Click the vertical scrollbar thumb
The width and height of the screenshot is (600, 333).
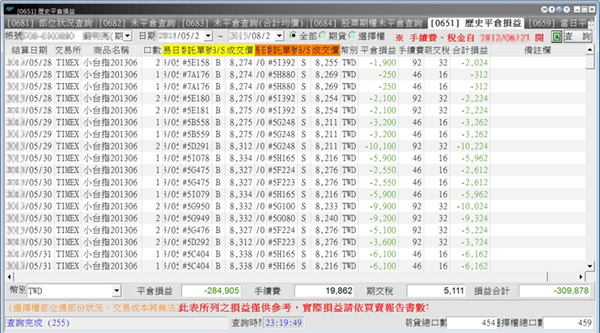590,62
